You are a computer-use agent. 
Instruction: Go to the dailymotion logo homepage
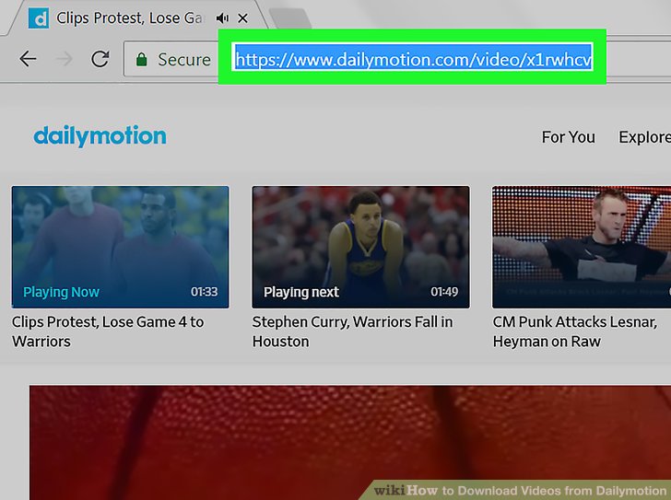pos(100,136)
